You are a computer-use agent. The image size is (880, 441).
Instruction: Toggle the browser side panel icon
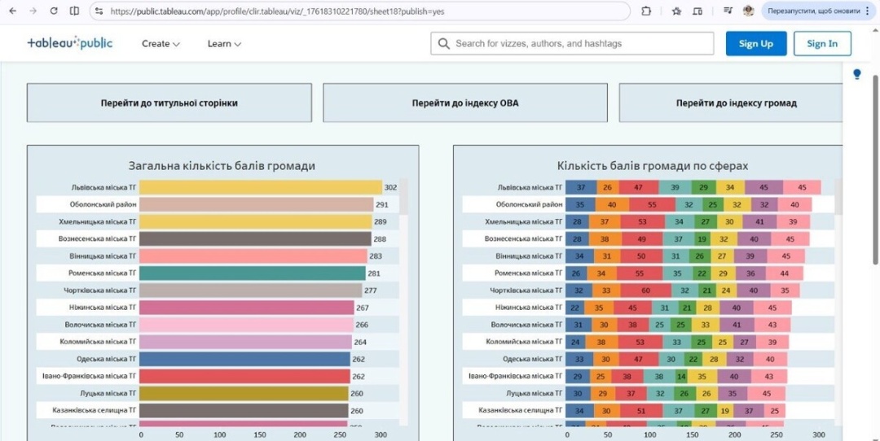click(74, 11)
